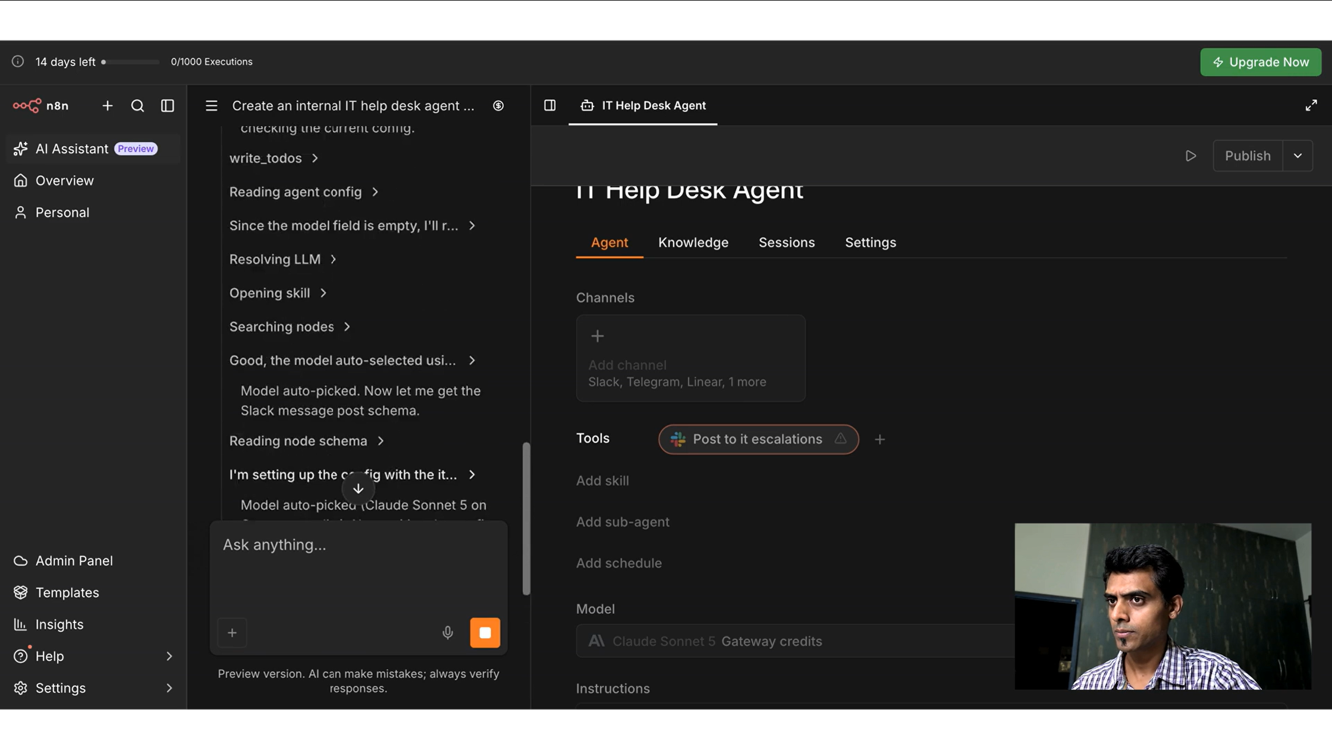Select the IT Help Desk Agent top tab
Image resolution: width=1332 pixels, height=738 pixels.
pyautogui.click(x=643, y=105)
